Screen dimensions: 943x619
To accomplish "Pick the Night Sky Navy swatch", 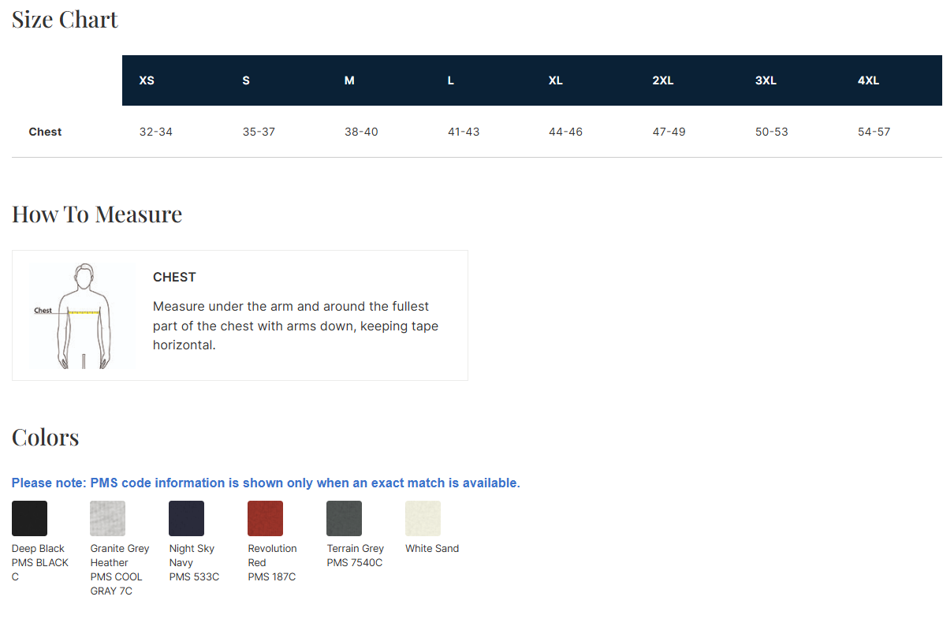I will tap(186, 518).
